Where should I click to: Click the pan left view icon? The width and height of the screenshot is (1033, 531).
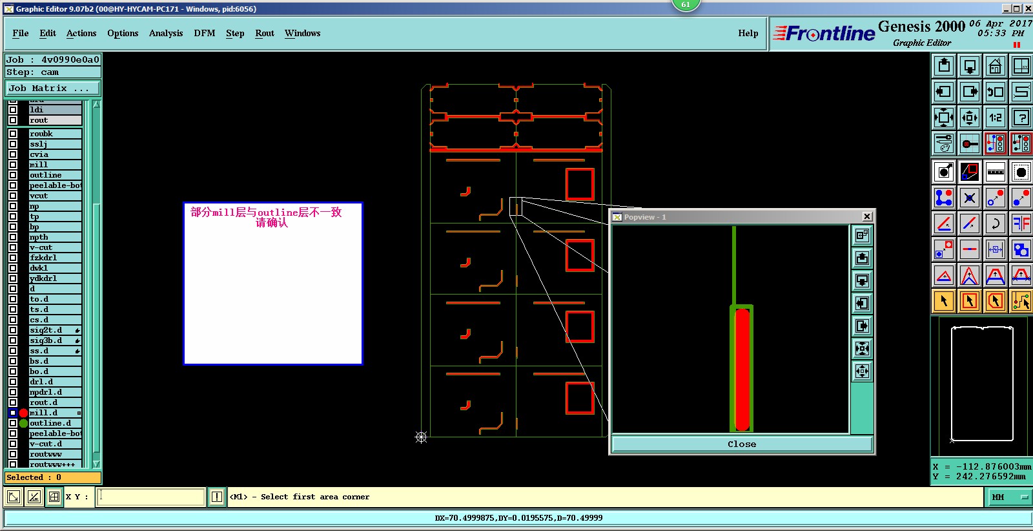coord(944,92)
